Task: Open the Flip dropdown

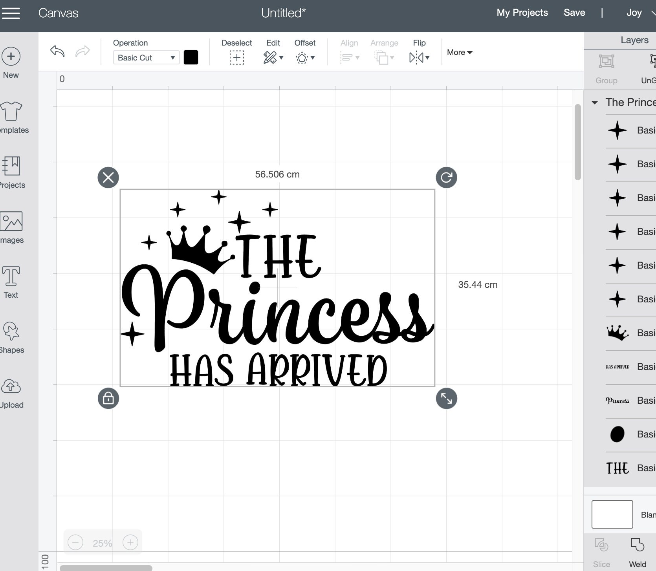Action: pyautogui.click(x=419, y=58)
